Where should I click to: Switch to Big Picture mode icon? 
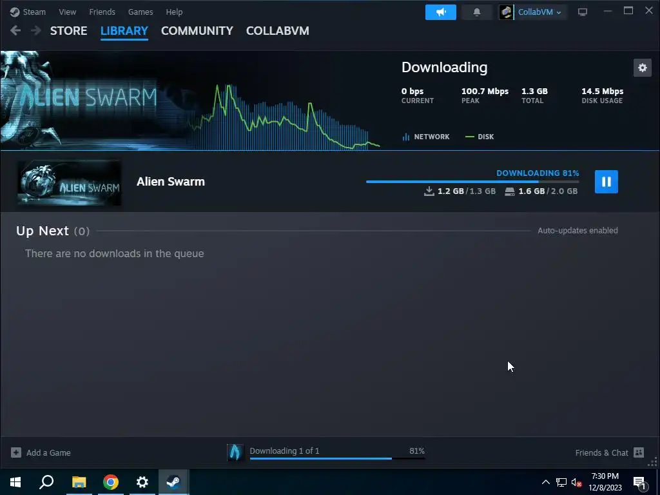[x=583, y=12]
